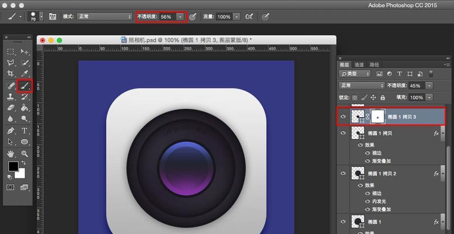Select the Dodge tool
The width and height of the screenshot is (454, 234).
coord(25,118)
